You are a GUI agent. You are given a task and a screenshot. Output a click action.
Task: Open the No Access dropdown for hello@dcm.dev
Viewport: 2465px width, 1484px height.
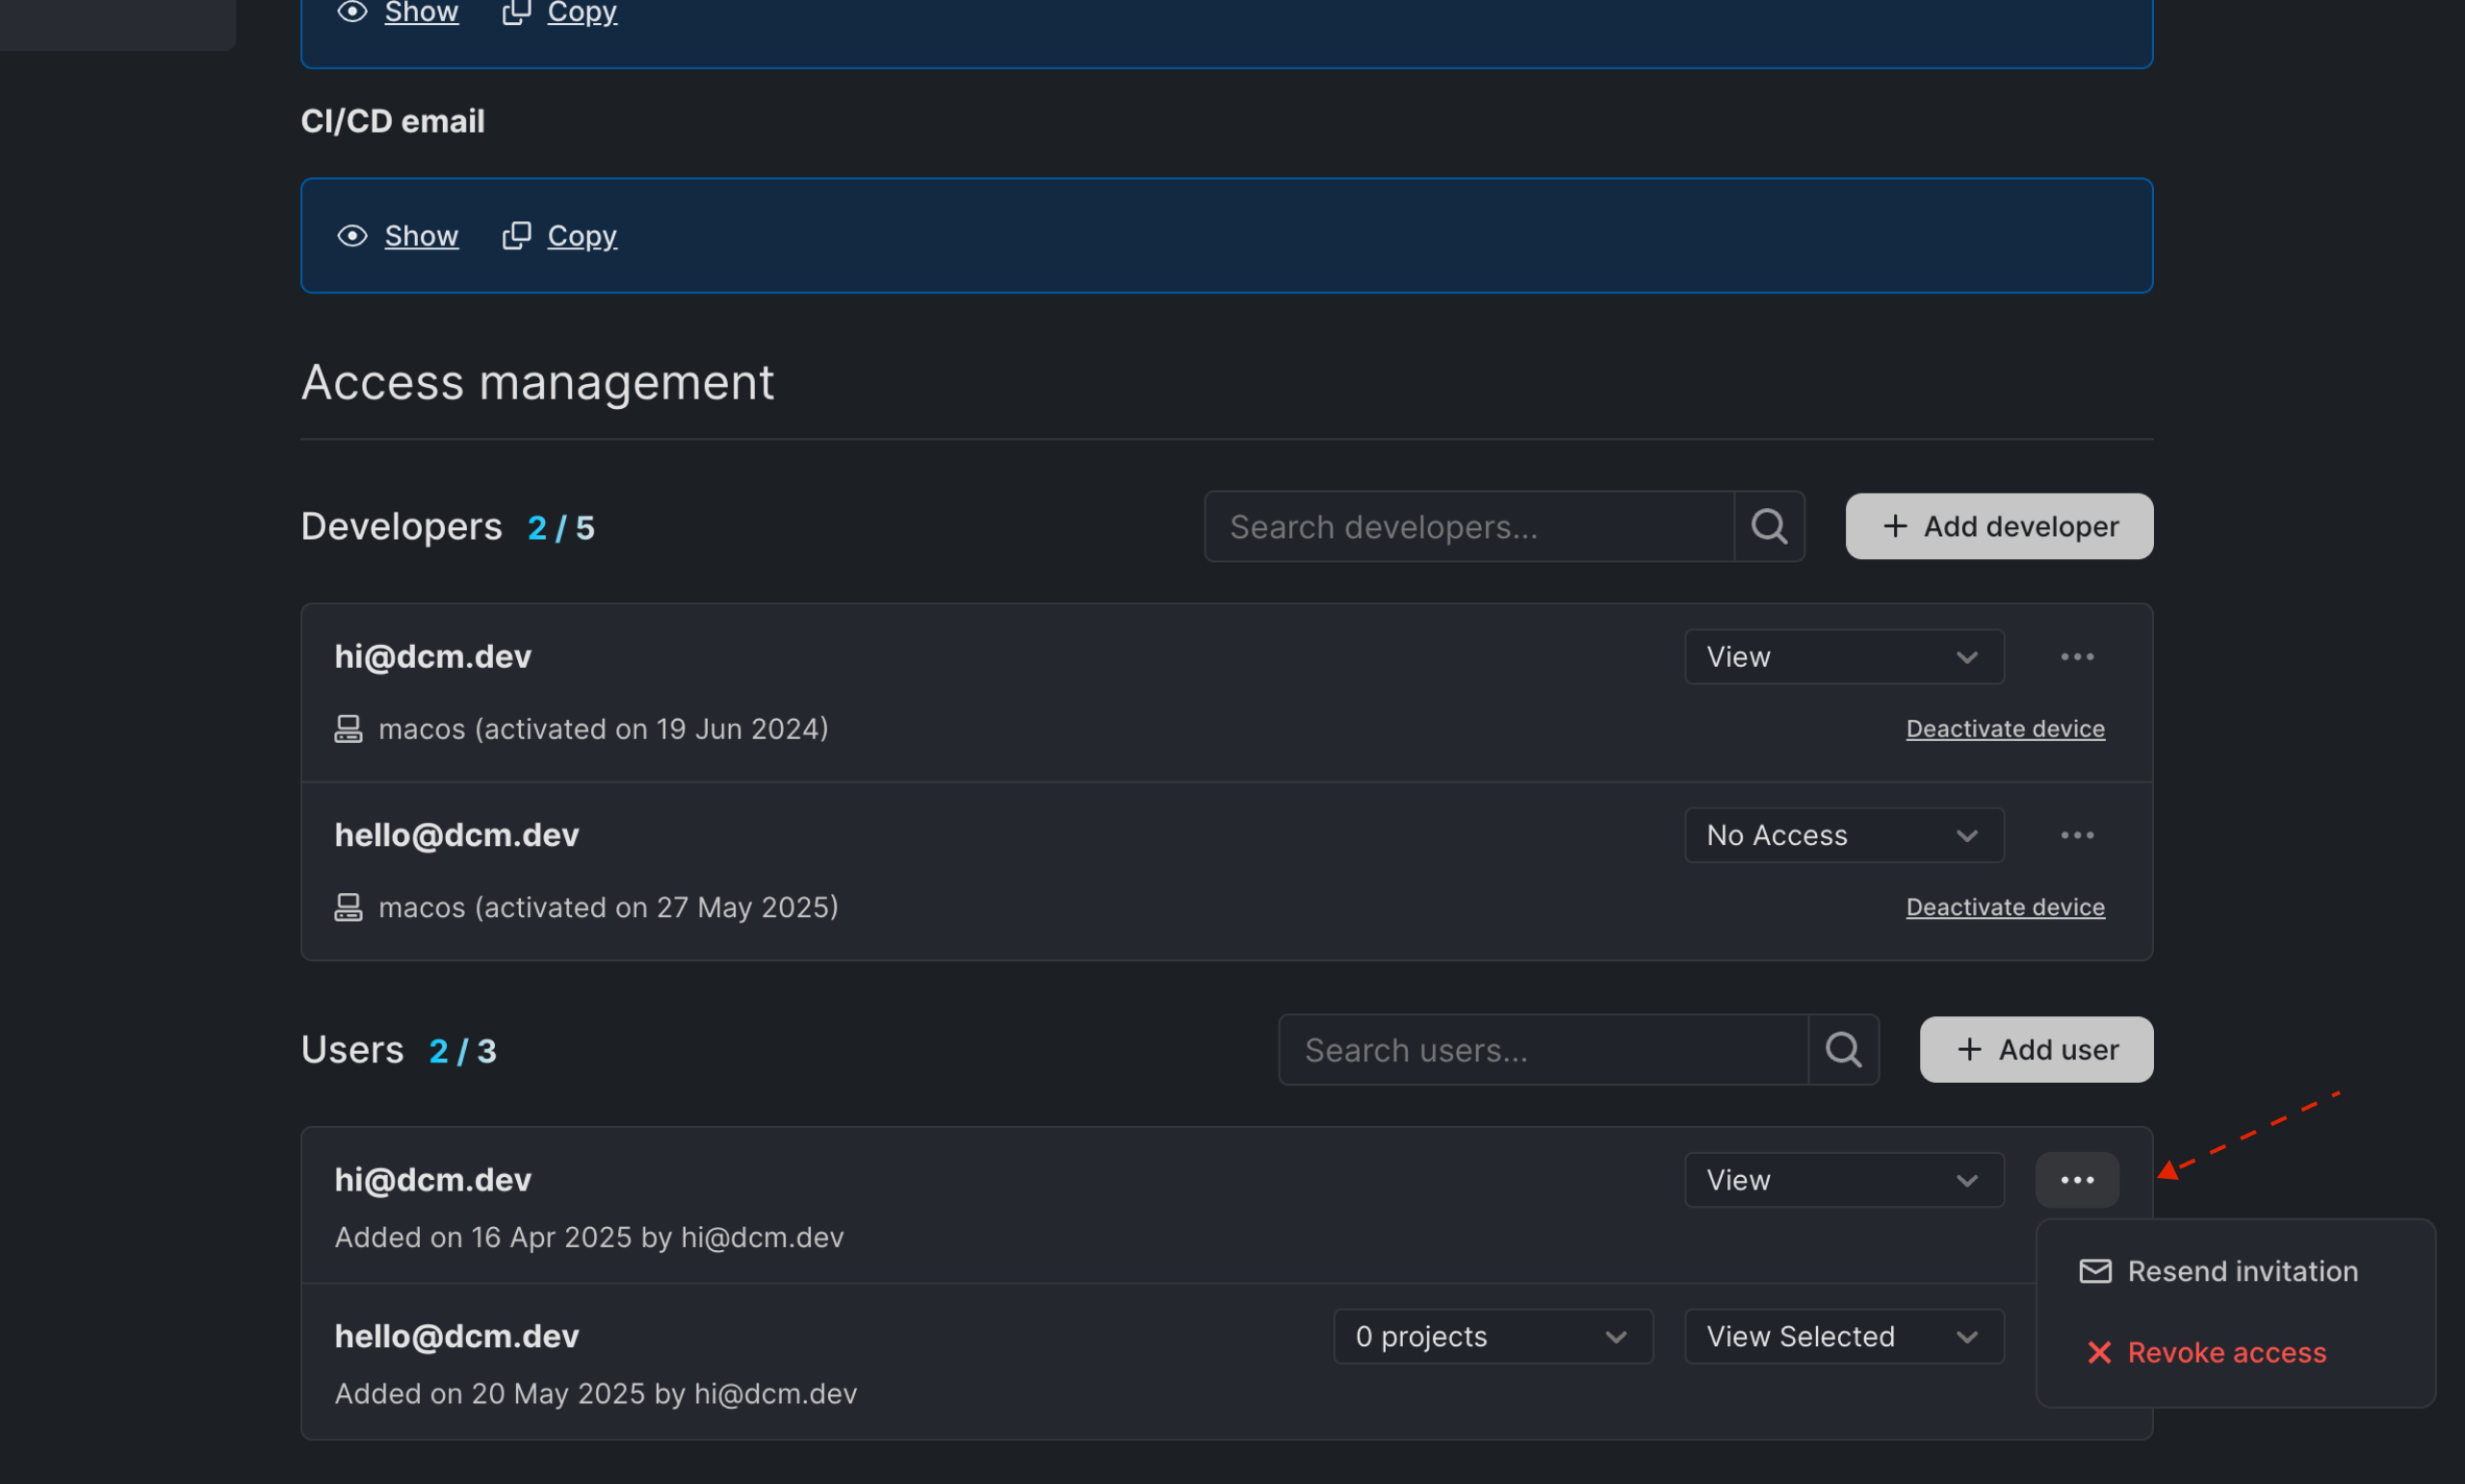click(x=1843, y=835)
